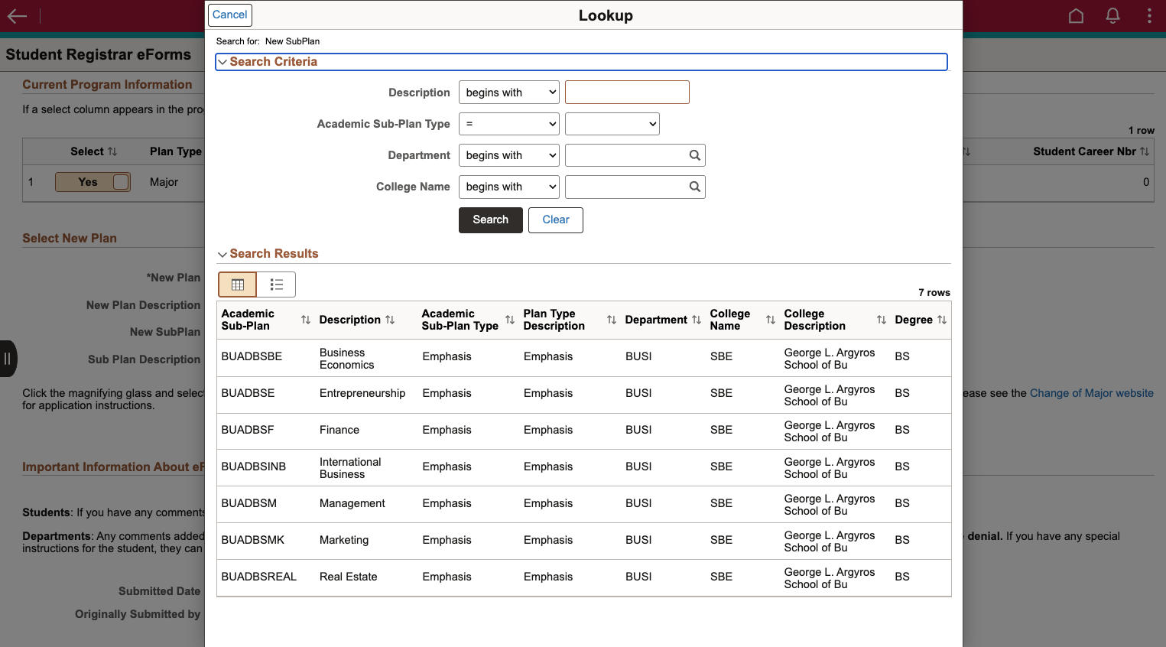
Task: Open the Department operator dropdown
Action: click(x=509, y=155)
